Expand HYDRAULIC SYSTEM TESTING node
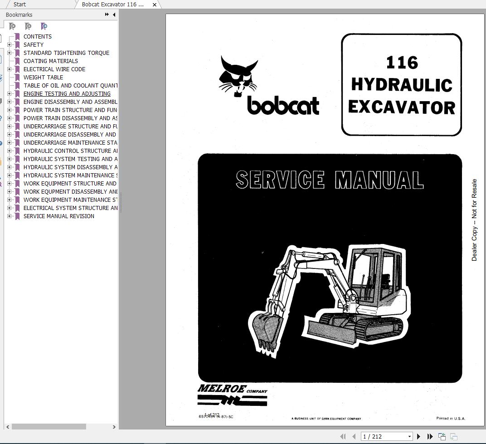 click(10, 159)
